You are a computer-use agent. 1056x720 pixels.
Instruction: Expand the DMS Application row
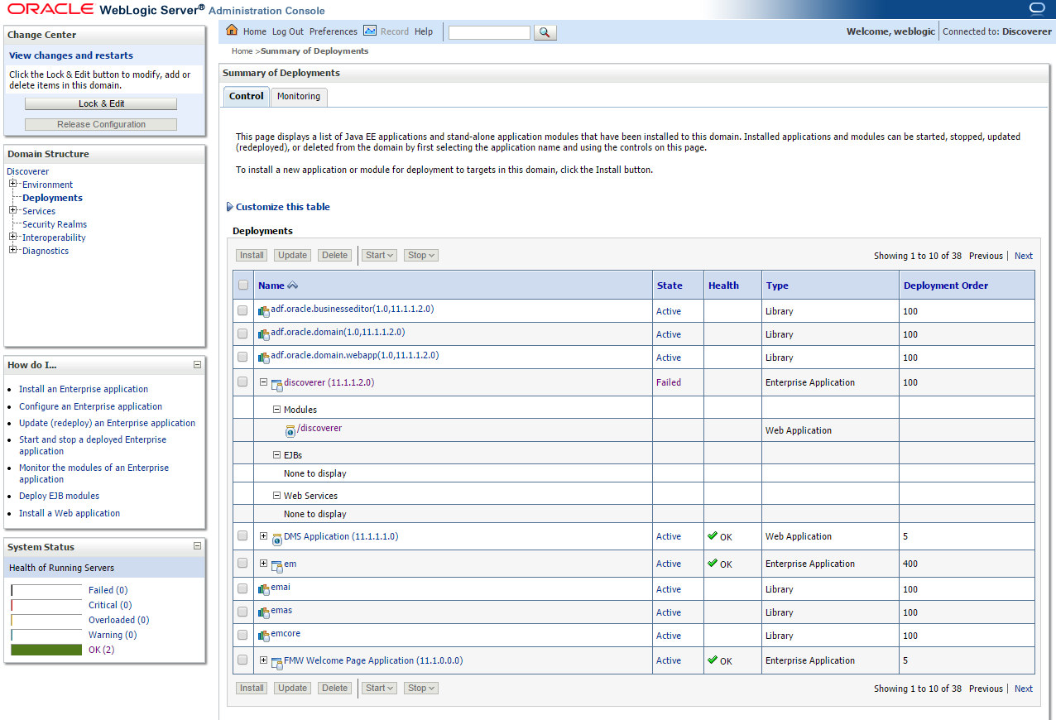coord(264,535)
